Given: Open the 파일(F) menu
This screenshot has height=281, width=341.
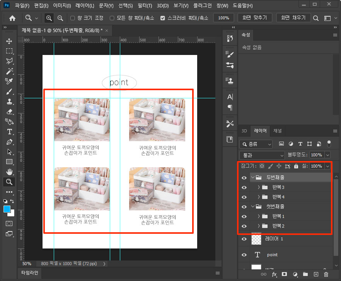Looking at the screenshot, I should point(22,6).
